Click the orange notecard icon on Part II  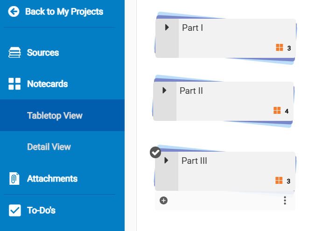coord(277,111)
